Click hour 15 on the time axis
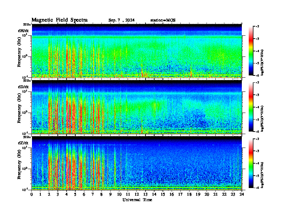 163,195
